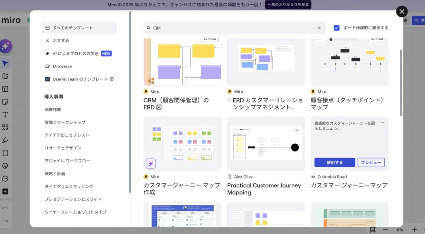
Task: Uncheck ボード作成時に表示する checkbox
Action: 337,28
